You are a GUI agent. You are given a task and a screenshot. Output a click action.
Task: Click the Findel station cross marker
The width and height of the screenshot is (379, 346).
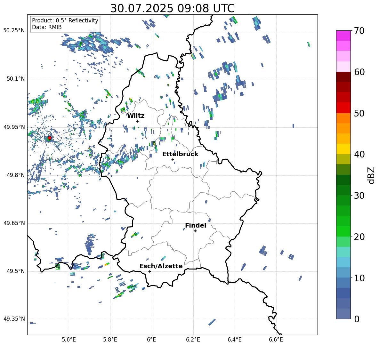(195, 231)
